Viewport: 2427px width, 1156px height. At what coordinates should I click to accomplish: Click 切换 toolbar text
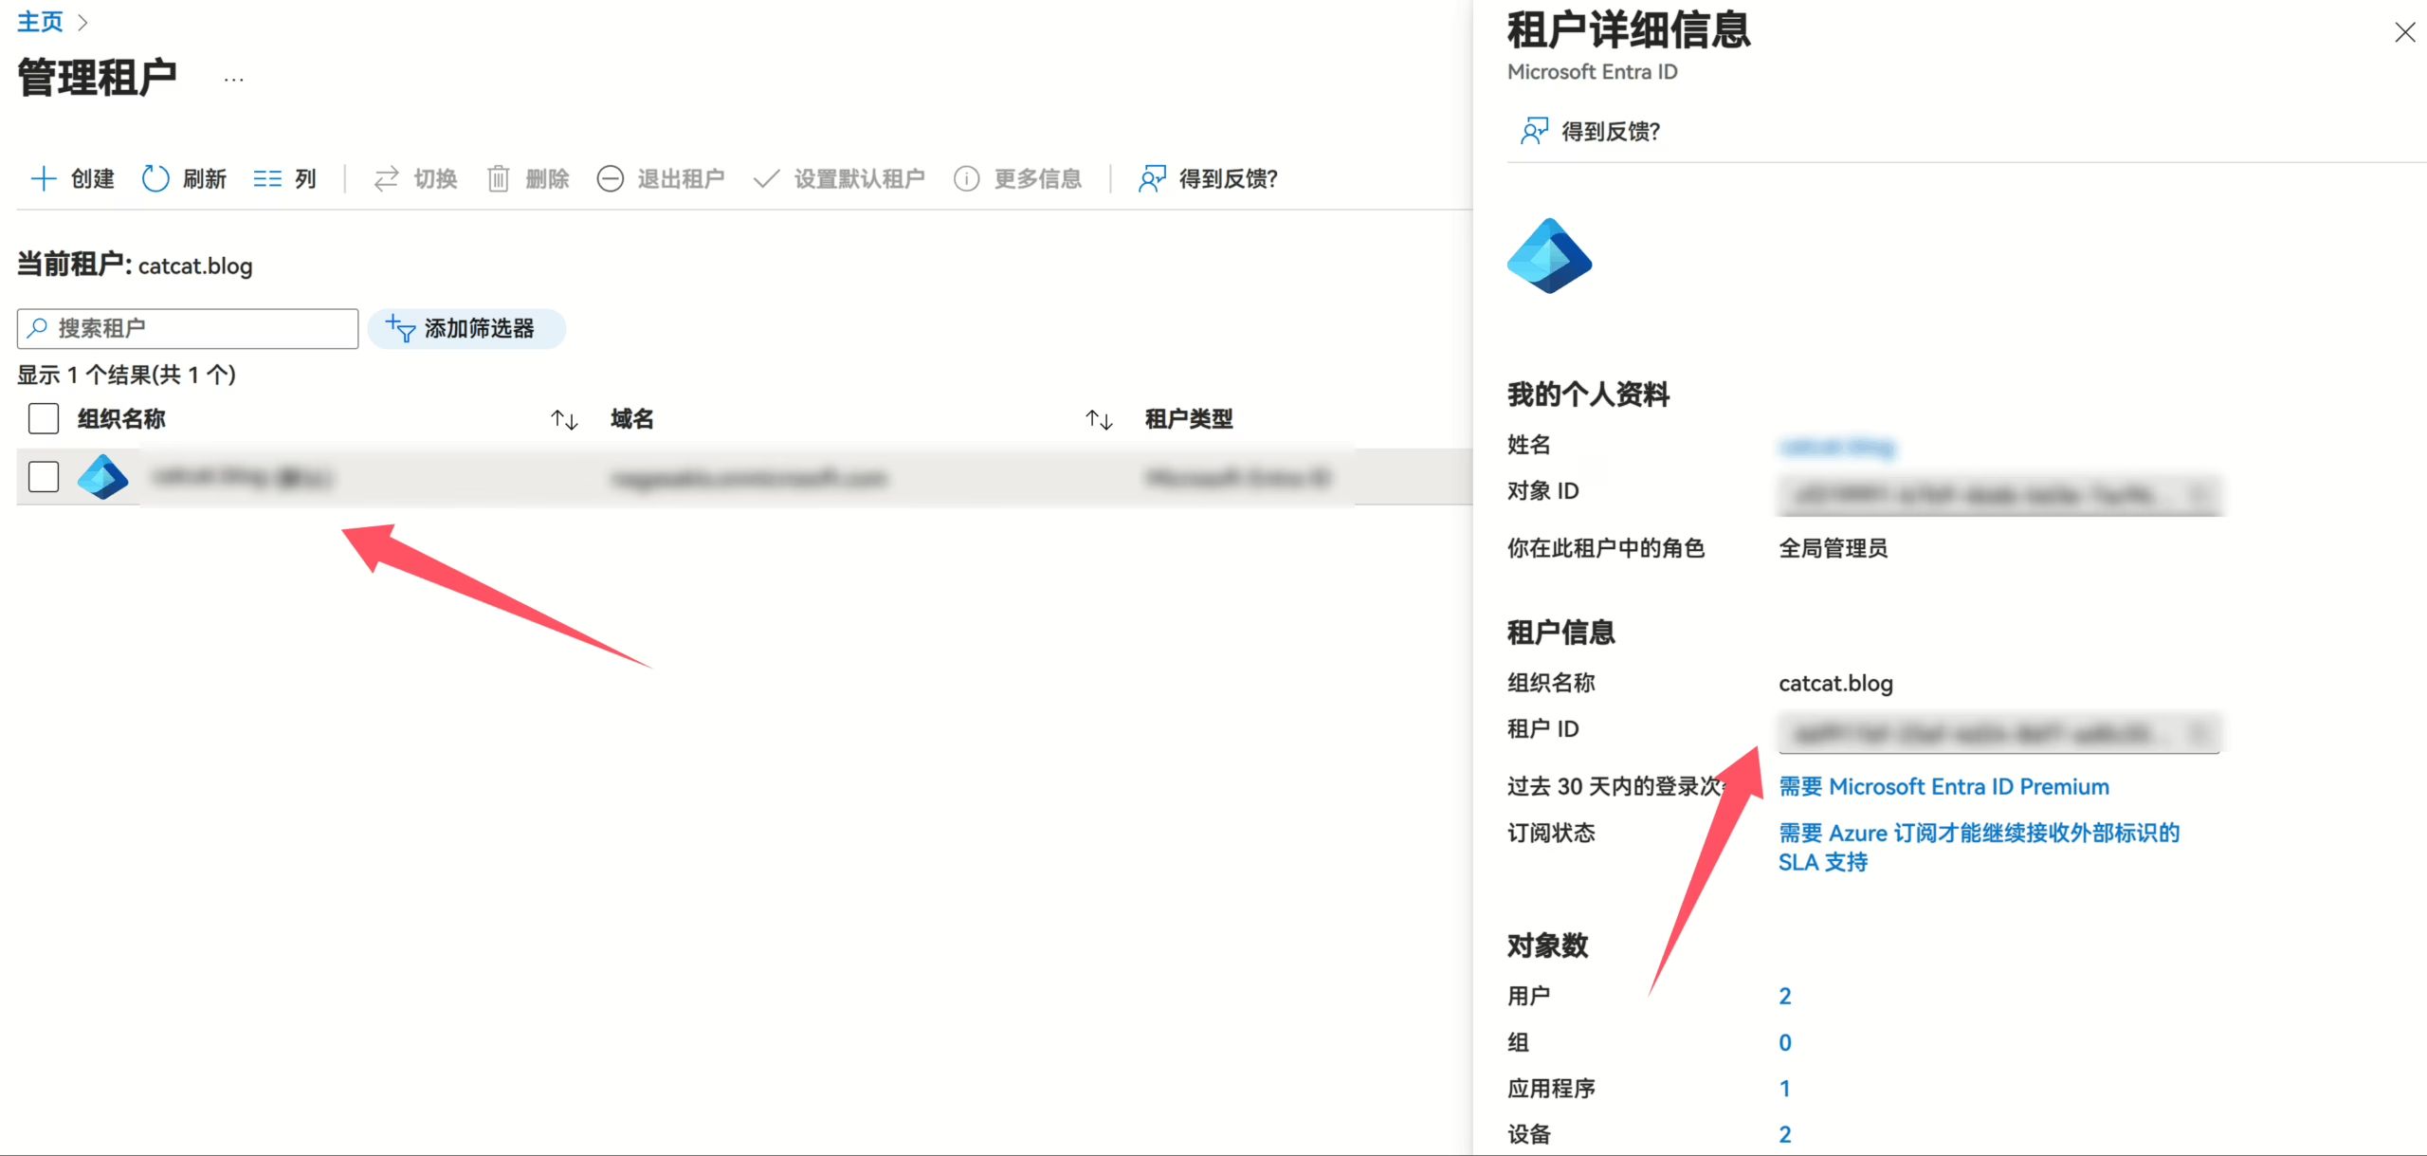435,178
